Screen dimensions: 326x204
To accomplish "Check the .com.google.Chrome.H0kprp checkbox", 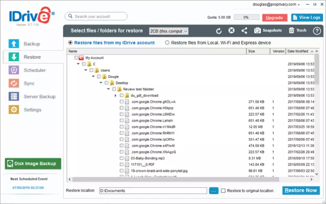I will 122,108.
